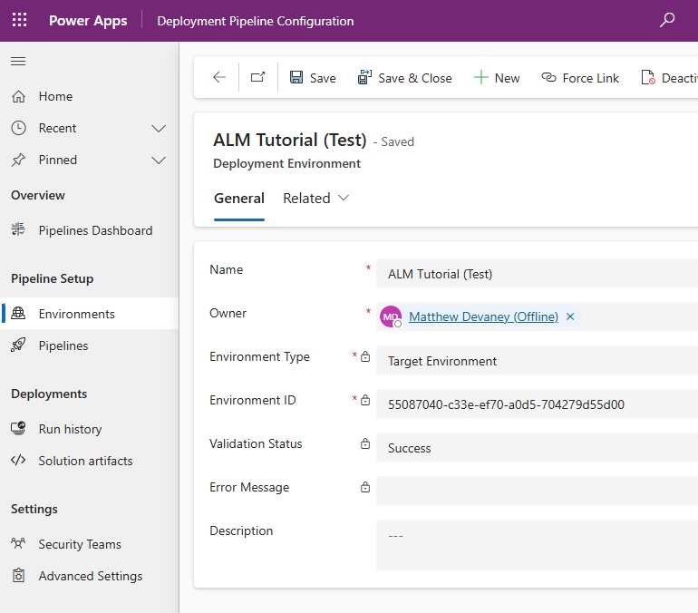Click the Pinned pushpin icon
This screenshot has height=613, width=698.
coord(18,160)
